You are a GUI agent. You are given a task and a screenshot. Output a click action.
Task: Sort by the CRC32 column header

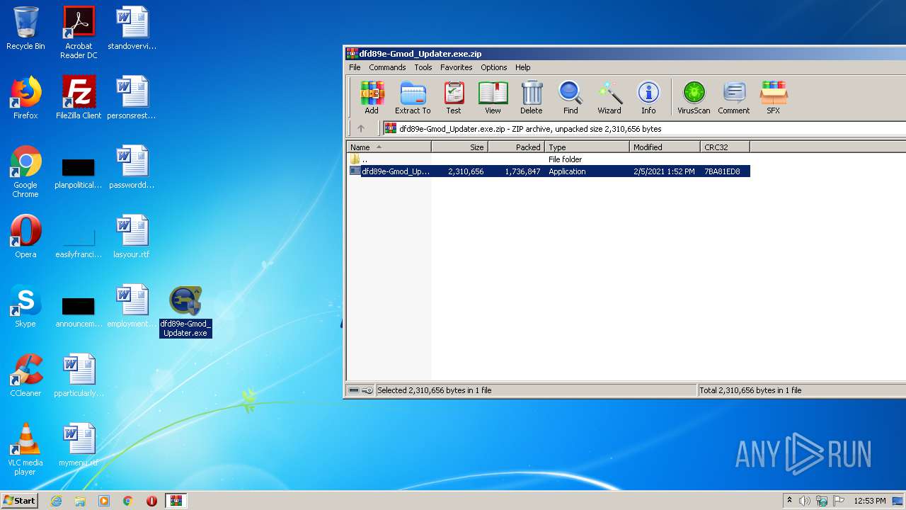(x=726, y=147)
